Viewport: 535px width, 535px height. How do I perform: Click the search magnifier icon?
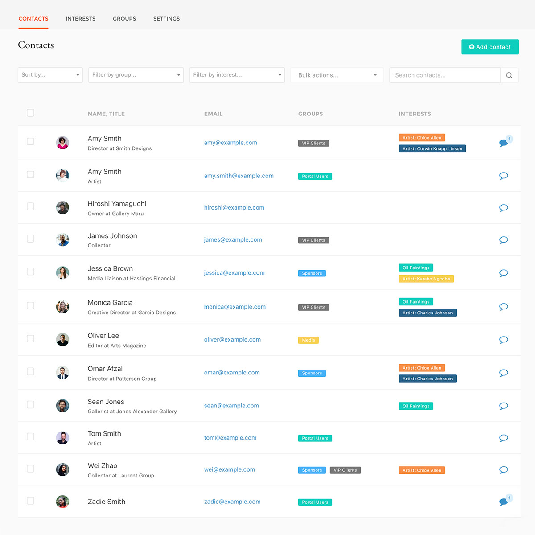[x=509, y=75]
